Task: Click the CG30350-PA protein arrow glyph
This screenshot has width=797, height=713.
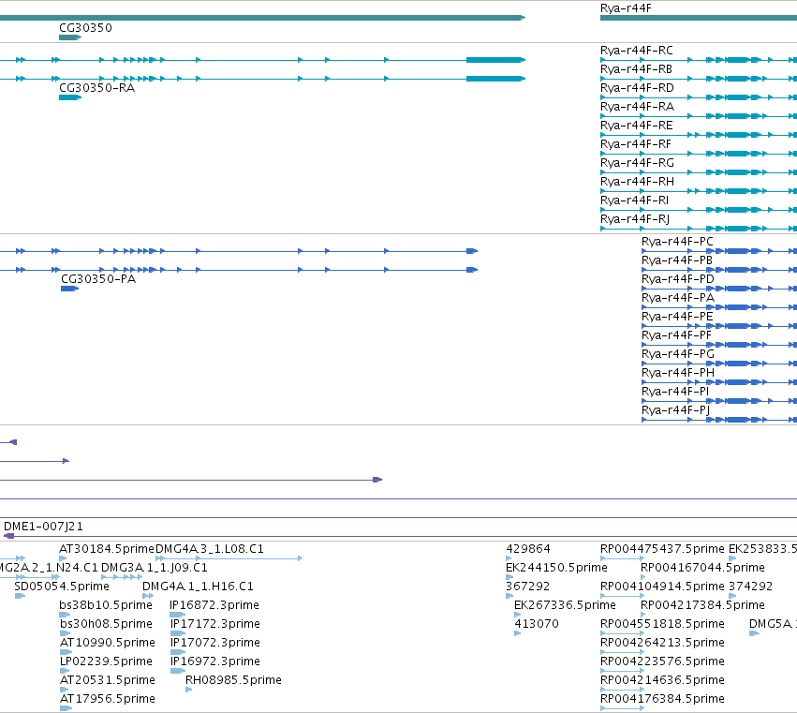Action: pyautogui.click(x=69, y=289)
